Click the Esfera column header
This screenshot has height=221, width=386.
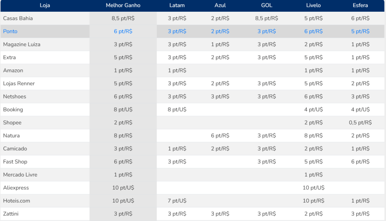click(x=360, y=5)
